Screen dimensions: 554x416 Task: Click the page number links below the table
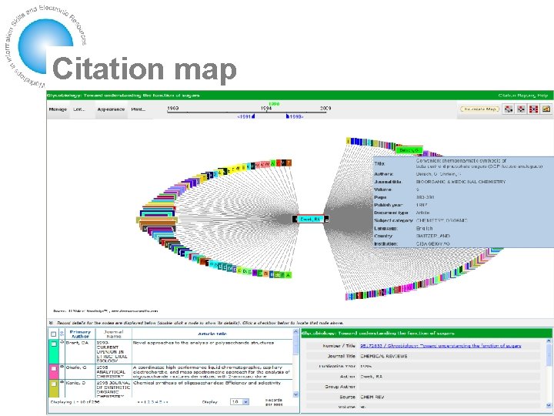tap(152, 402)
